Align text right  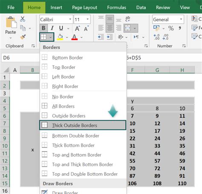tap(118, 28)
